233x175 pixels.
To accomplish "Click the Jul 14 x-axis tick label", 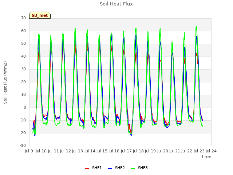I will pyautogui.click(x=90, y=151).
